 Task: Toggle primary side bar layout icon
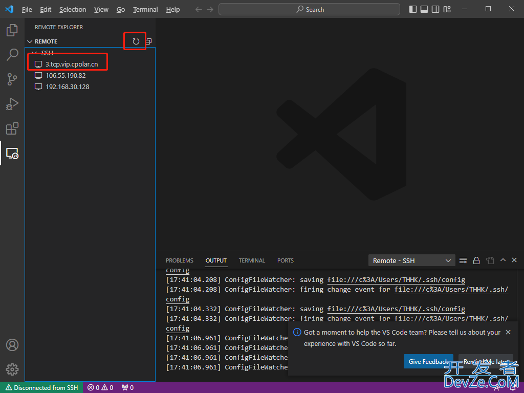(413, 9)
